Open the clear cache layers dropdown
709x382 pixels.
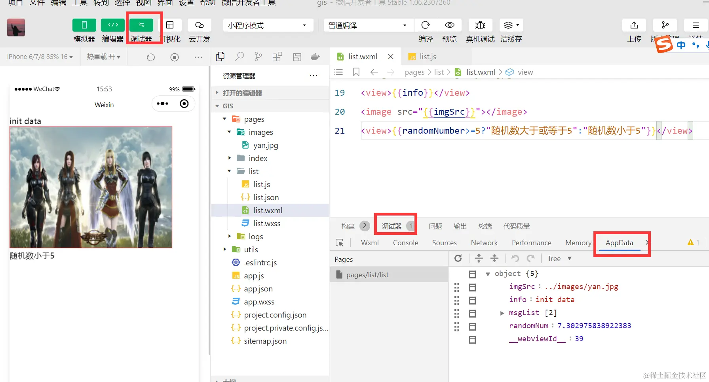coord(511,25)
